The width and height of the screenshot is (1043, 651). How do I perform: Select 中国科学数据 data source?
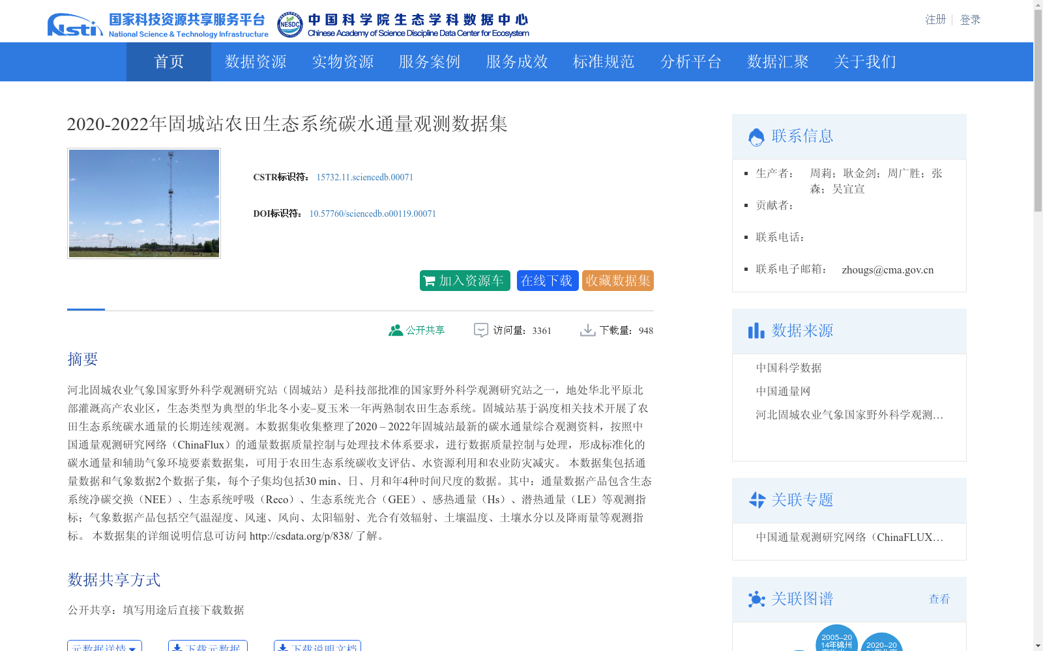tap(789, 368)
